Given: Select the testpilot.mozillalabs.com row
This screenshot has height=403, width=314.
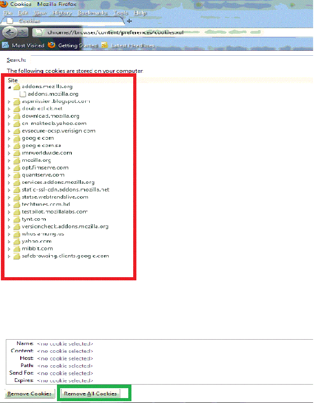Looking at the screenshot, I should pyautogui.click(x=55, y=212).
